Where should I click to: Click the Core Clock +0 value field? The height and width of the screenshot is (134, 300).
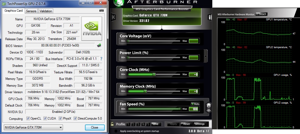click(193, 74)
